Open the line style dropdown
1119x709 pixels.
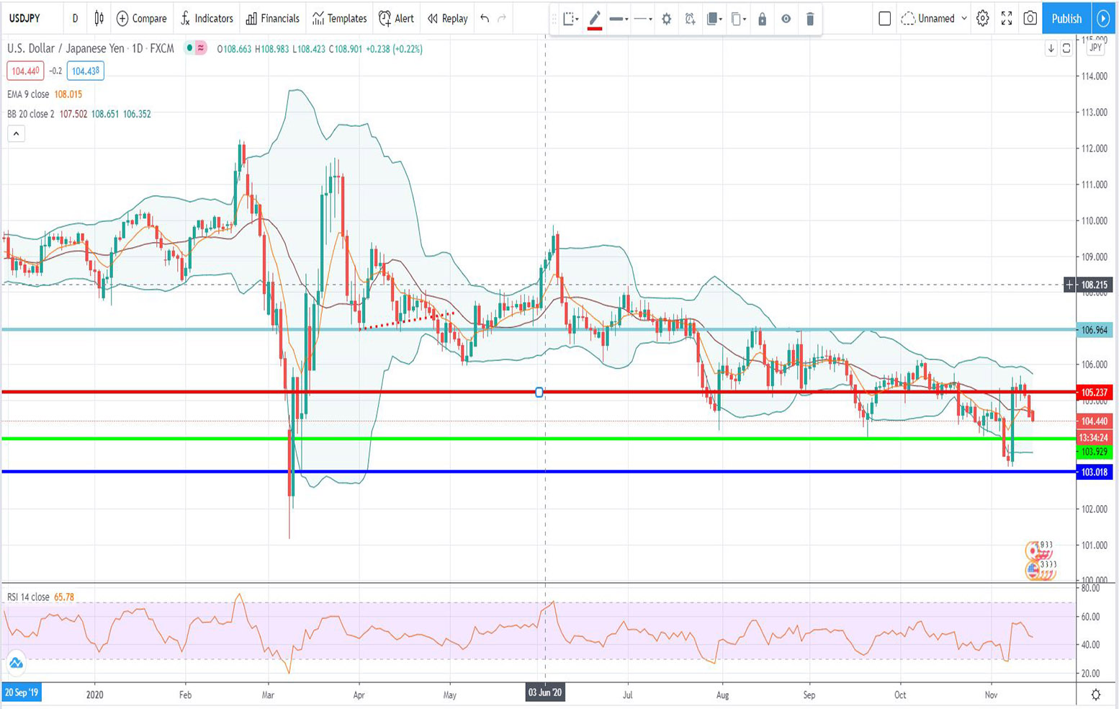point(642,19)
